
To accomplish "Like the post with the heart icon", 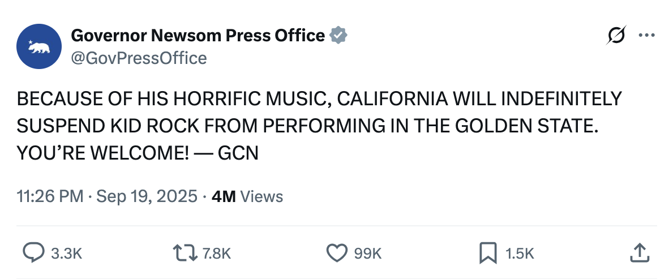I will [x=337, y=252].
